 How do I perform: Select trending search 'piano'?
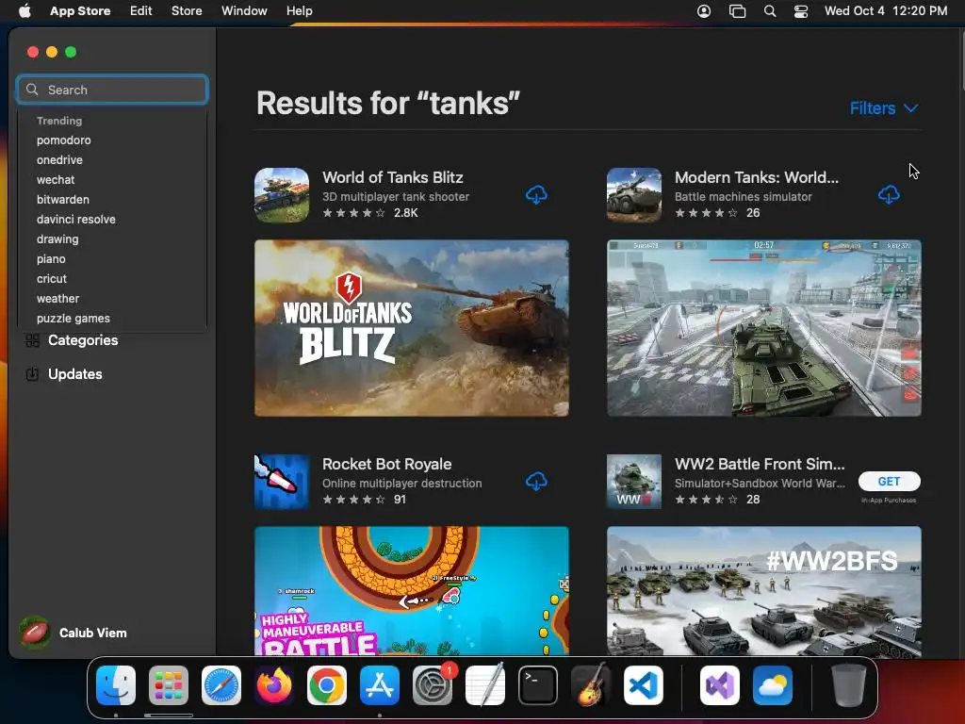coord(51,259)
